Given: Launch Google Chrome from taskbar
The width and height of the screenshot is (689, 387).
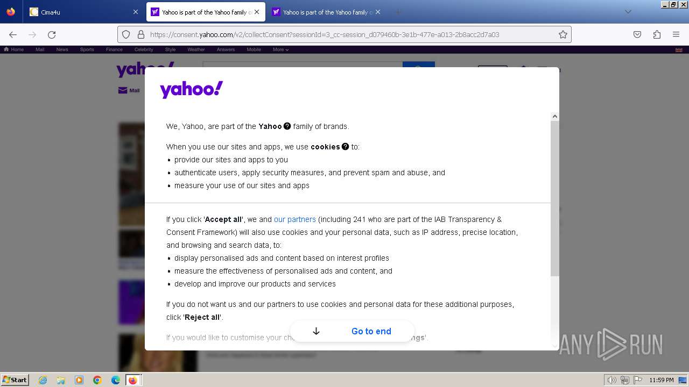Looking at the screenshot, I should (x=97, y=380).
